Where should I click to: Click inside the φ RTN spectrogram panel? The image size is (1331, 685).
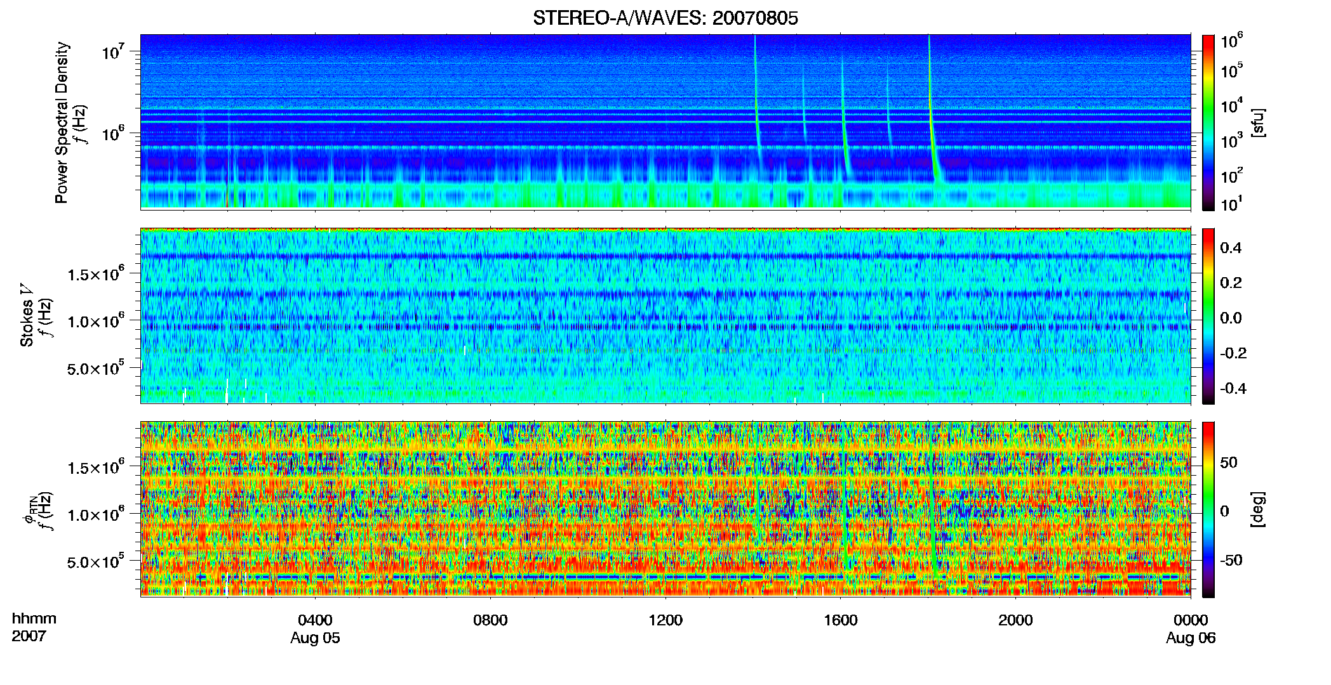665,509
